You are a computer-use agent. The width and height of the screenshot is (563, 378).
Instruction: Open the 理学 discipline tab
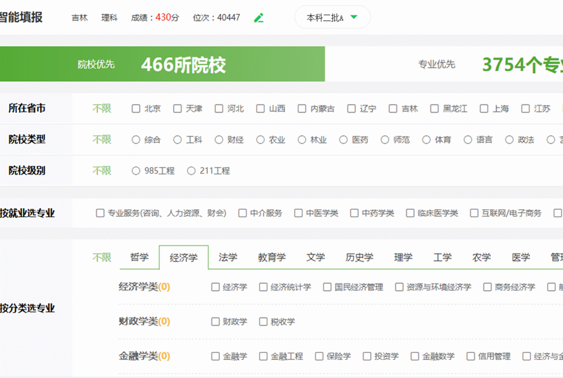(x=403, y=257)
